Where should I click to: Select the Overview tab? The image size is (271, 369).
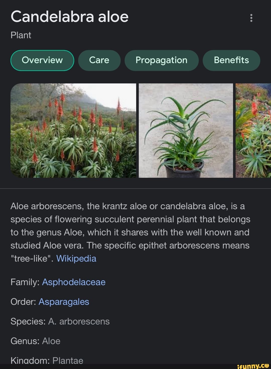point(42,60)
